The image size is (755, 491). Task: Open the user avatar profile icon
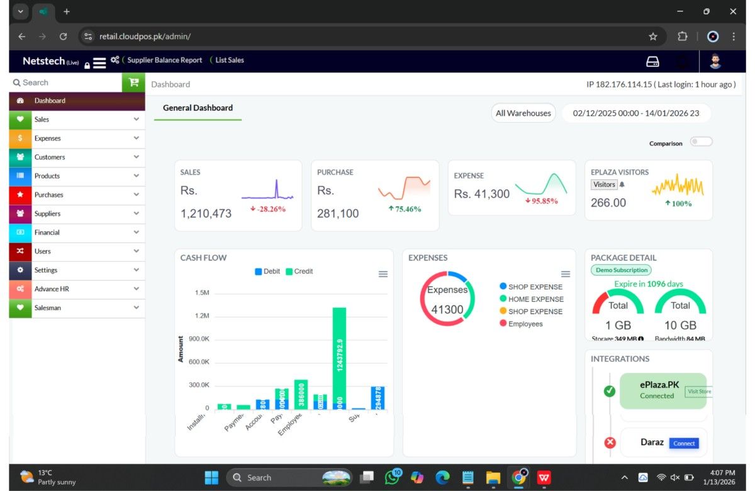(715, 61)
